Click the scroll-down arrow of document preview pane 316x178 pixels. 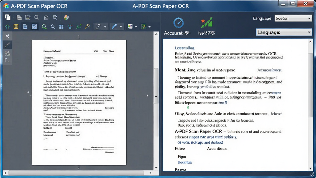(156, 168)
